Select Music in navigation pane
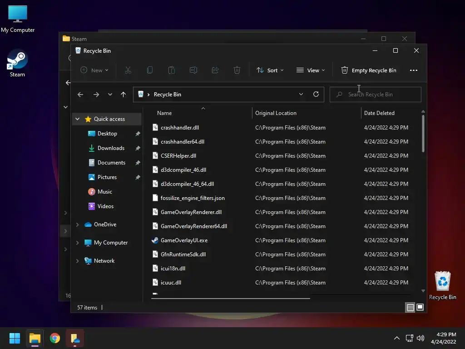This screenshot has height=349, width=465. coord(104,192)
